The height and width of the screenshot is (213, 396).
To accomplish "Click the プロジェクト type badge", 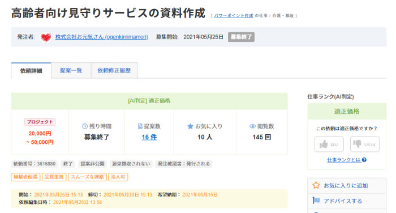I will pyautogui.click(x=40, y=122).
